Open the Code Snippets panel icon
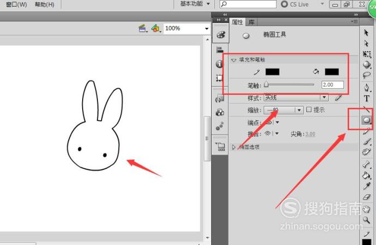 click(x=220, y=99)
